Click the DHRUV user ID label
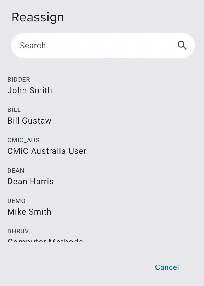This screenshot has width=204, height=286. click(x=18, y=231)
